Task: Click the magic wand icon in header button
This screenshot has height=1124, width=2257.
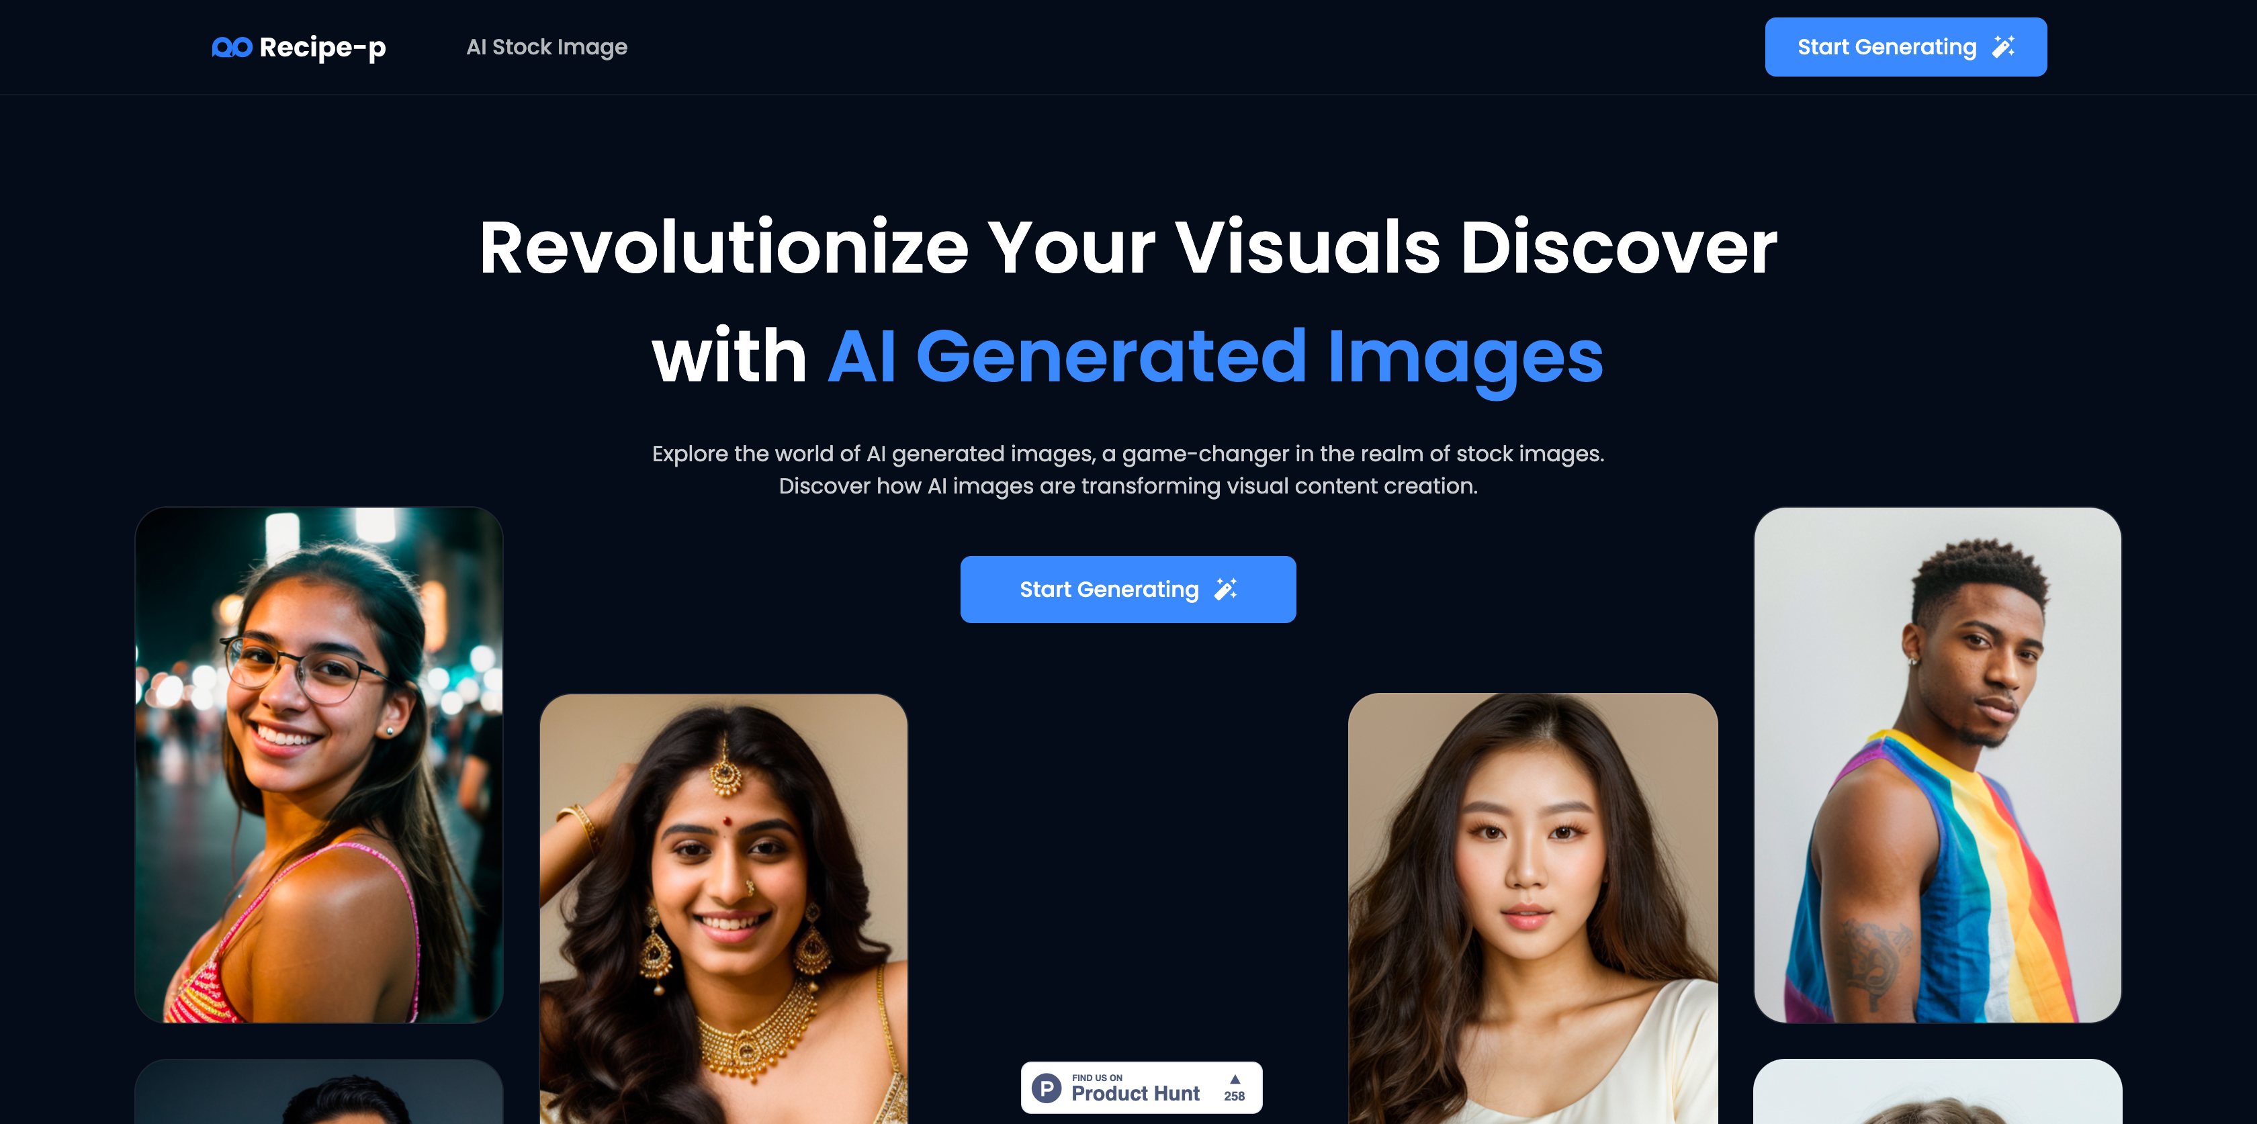Action: 2004,46
